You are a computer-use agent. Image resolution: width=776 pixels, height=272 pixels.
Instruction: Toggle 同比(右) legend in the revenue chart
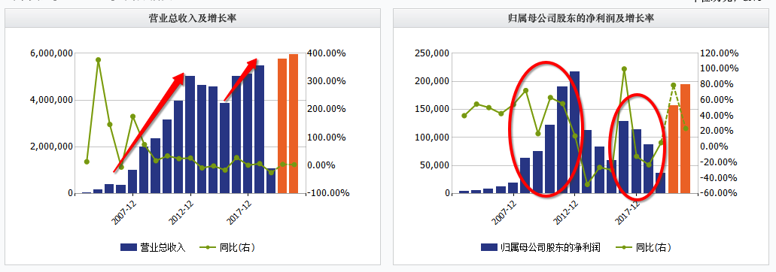(x=227, y=247)
